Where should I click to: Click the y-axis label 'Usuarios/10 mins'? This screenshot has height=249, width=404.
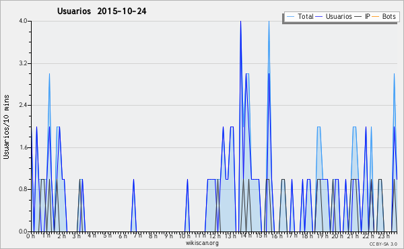[x=6, y=127]
